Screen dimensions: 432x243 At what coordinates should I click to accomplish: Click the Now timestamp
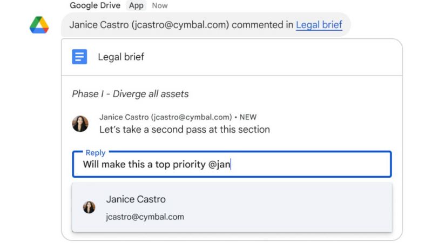pyautogui.click(x=160, y=6)
